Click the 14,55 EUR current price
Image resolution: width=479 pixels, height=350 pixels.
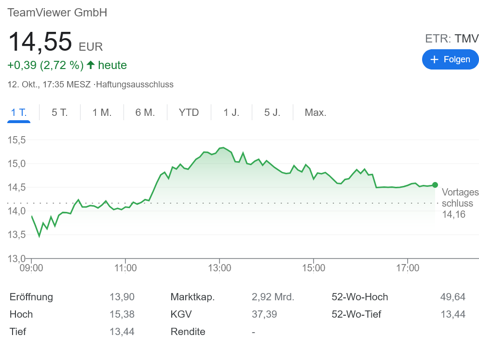pyautogui.click(x=55, y=42)
